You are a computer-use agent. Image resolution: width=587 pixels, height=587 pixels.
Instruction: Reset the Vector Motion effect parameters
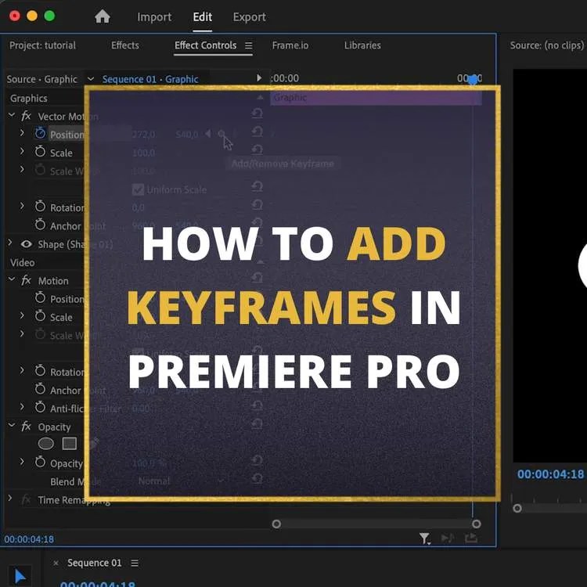257,113
